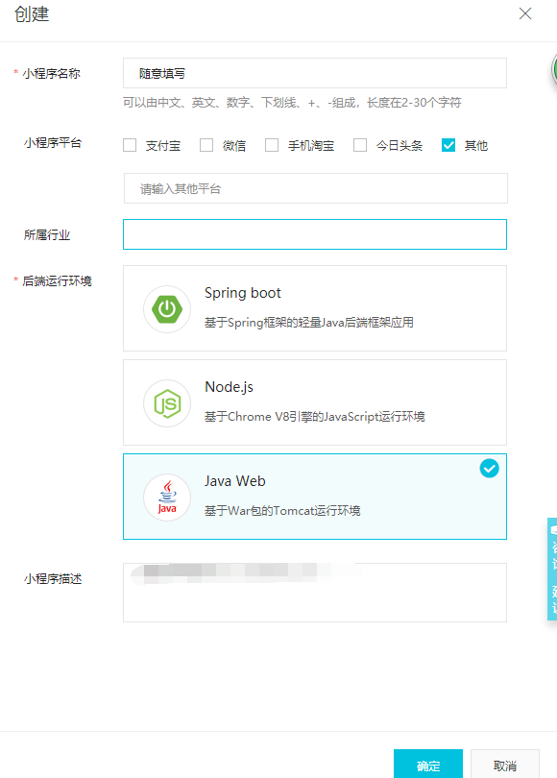Click the 微信 label text

(234, 145)
